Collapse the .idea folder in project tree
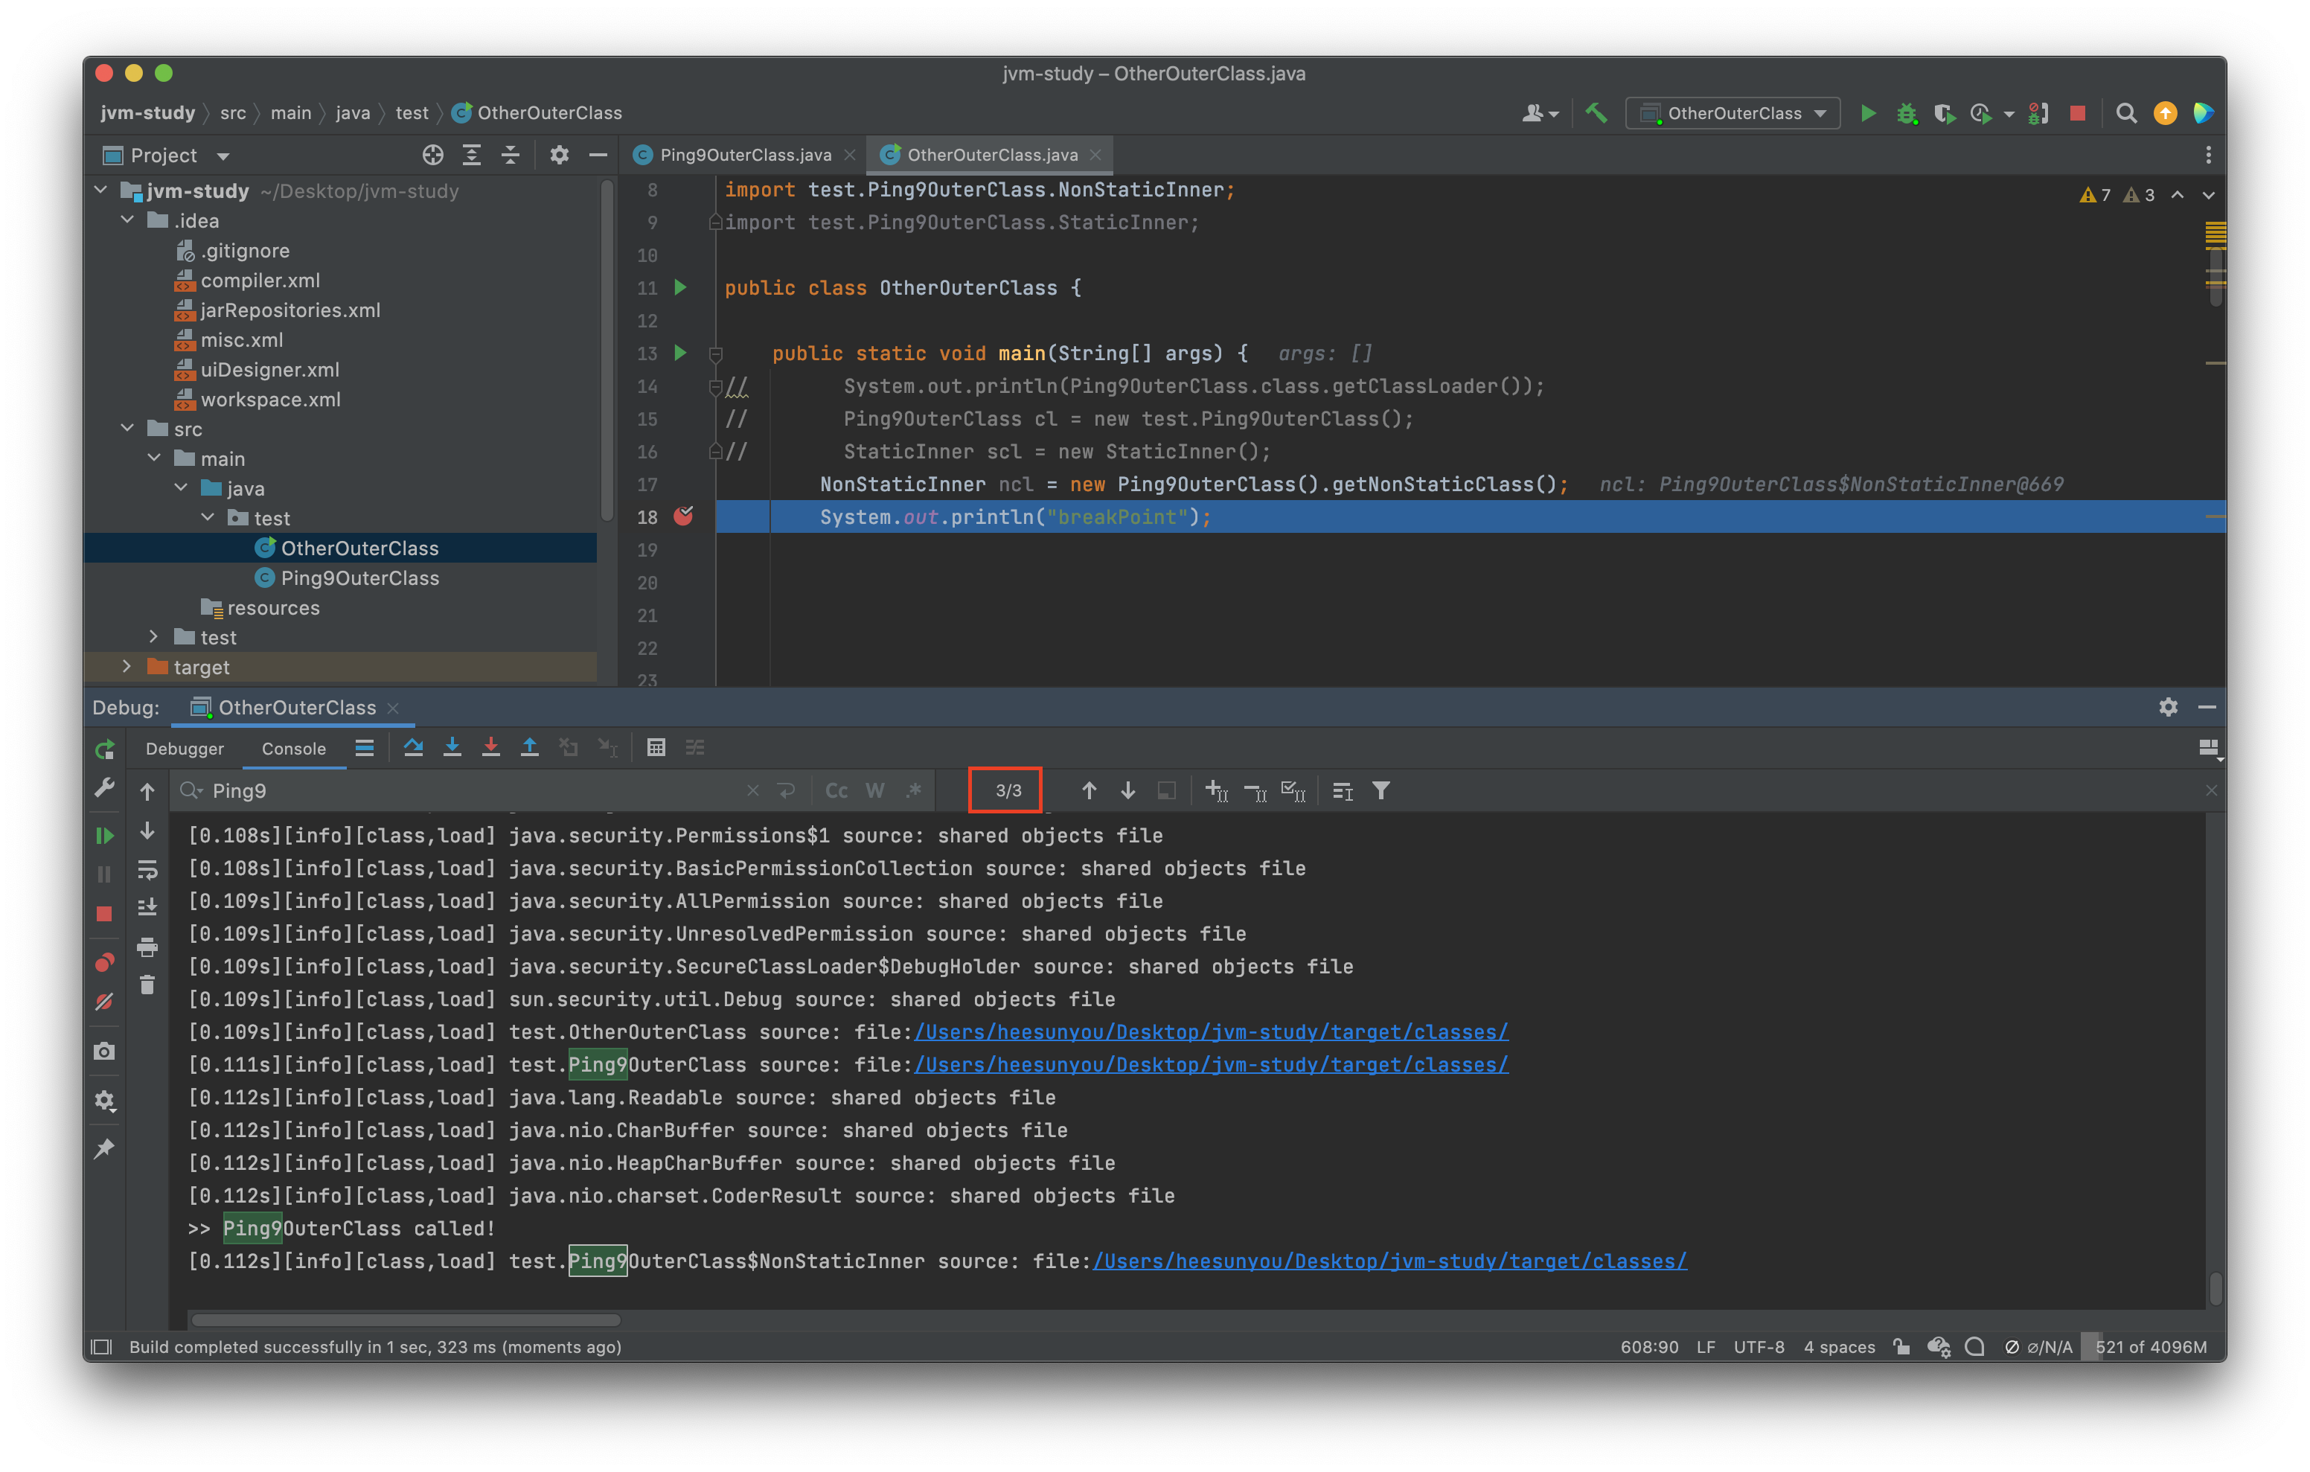Screen dimensions: 2310x1472 coord(127,220)
